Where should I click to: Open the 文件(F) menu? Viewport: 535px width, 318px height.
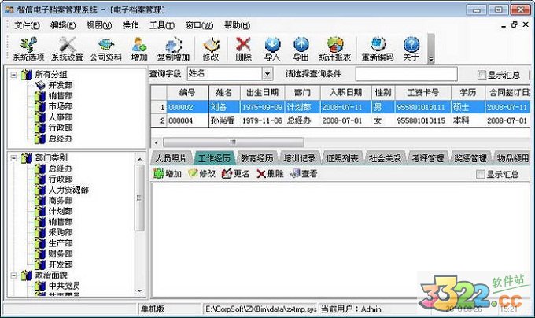27,25
